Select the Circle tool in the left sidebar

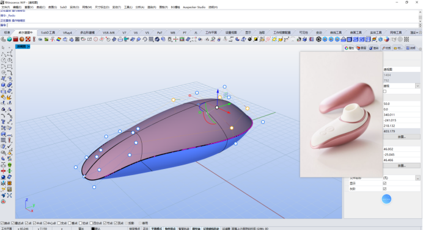(3, 60)
